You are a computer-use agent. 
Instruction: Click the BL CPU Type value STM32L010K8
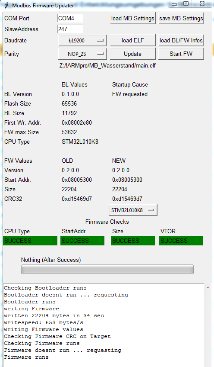80,142
